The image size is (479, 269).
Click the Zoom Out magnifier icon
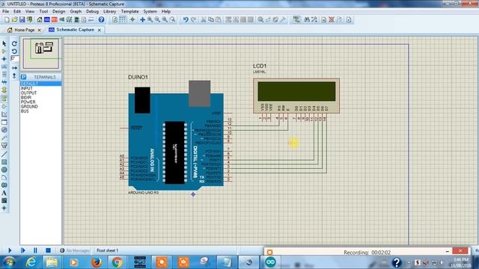click(157, 20)
